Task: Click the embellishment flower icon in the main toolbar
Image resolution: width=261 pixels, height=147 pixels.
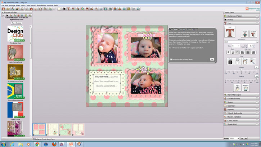Action: coord(78,9)
